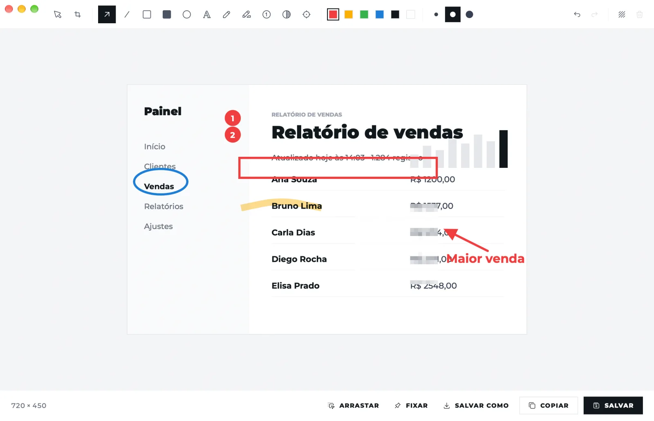This screenshot has height=421, width=654.
Task: Choose the arrow annotation tool
Action: pos(107,15)
